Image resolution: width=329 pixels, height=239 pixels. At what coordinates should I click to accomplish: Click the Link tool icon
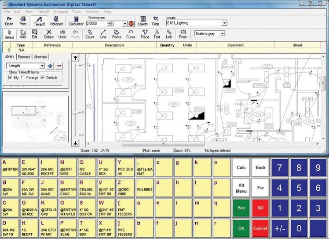point(169,34)
